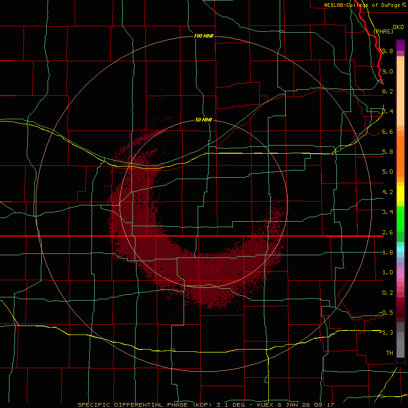Image resolution: width=408 pixels, height=408 pixels.
Task: Click the 6.6 value on the scale
Action: pos(388,131)
